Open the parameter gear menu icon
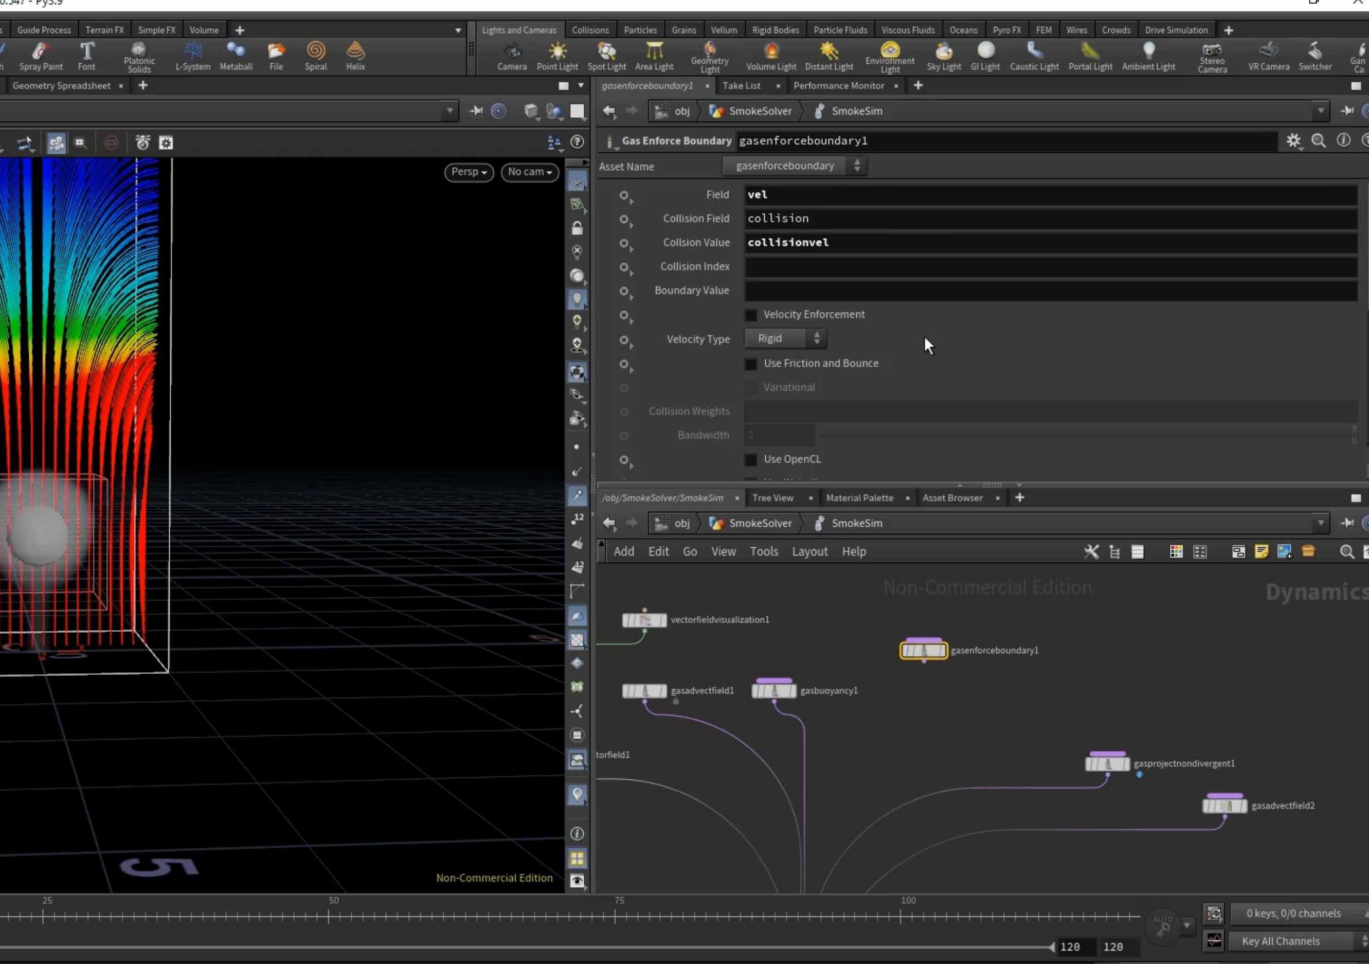 (x=1293, y=141)
